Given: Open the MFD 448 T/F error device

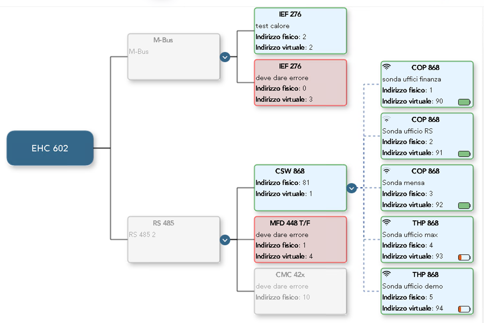Looking at the screenshot, I should (300, 239).
